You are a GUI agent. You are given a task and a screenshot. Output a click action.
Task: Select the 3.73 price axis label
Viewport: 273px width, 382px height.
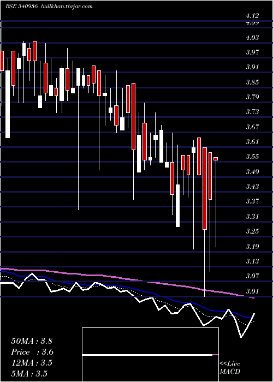click(252, 112)
